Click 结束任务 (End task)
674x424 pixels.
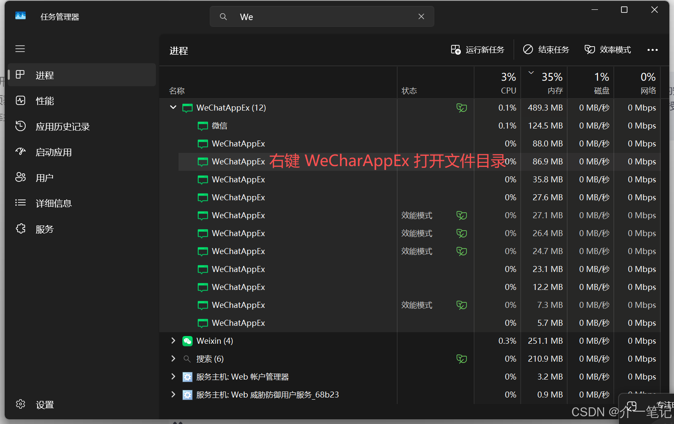click(546, 50)
